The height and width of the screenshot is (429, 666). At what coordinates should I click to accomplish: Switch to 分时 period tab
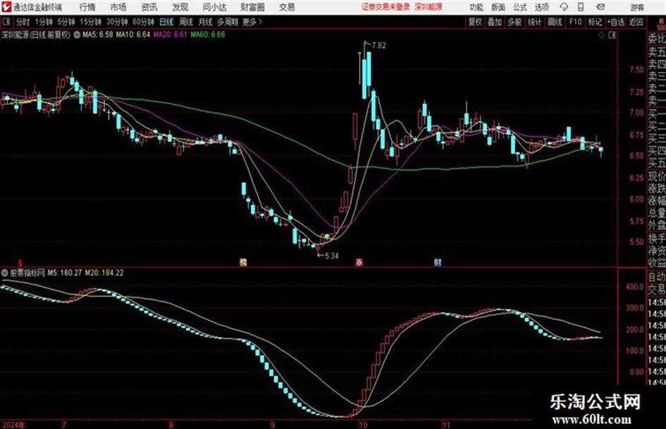coord(23,22)
